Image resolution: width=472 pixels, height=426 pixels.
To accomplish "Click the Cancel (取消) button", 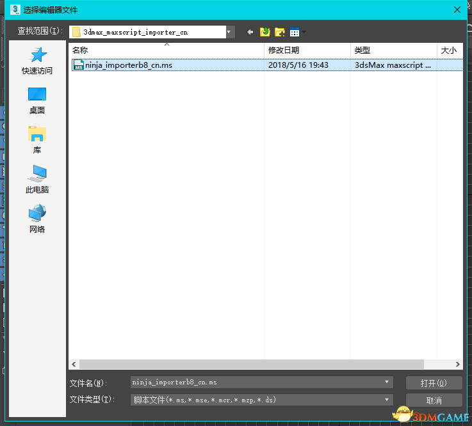I will 434,400.
